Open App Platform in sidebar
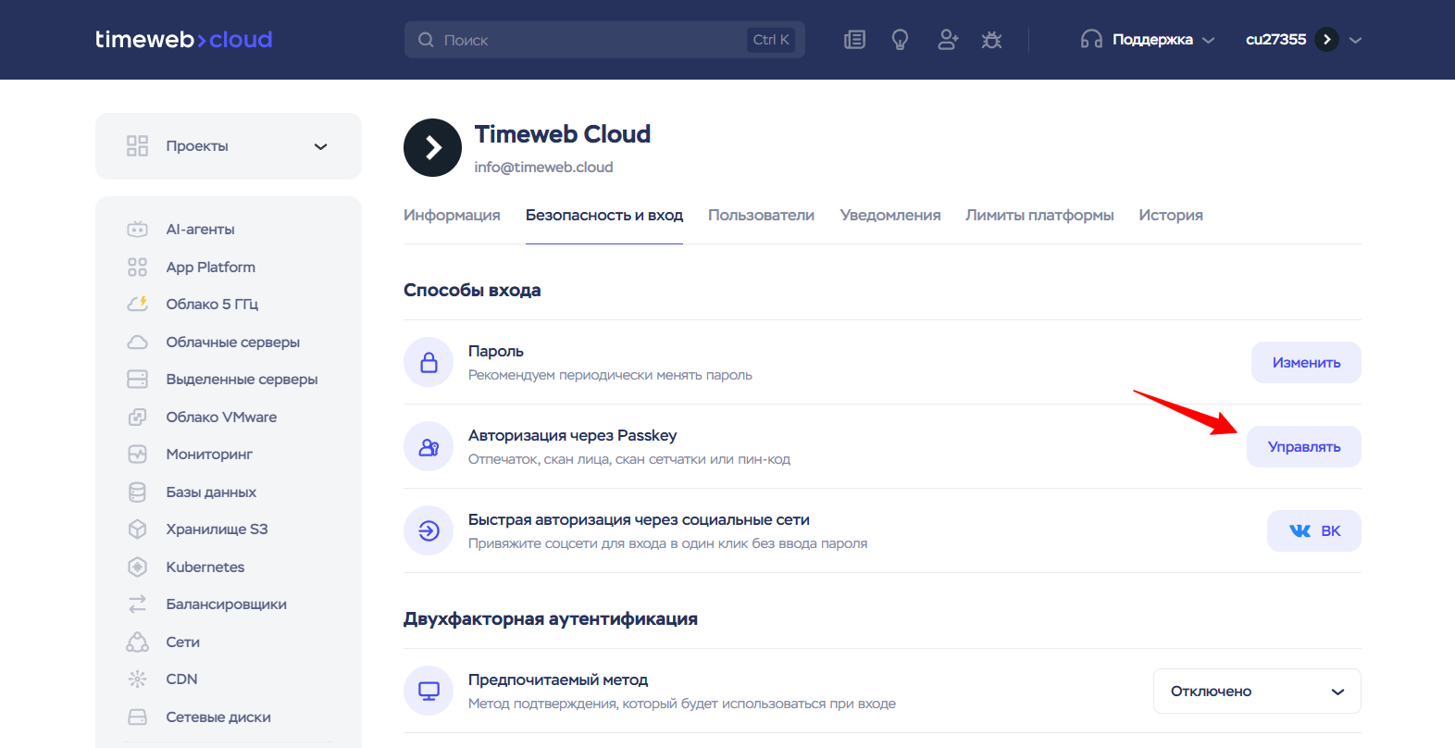 210,267
